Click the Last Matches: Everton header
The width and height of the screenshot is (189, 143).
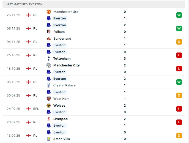click(x=24, y=4)
